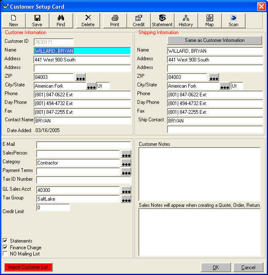Click the customer ZIP field
This screenshot has height=275, width=268.
click(x=54, y=77)
